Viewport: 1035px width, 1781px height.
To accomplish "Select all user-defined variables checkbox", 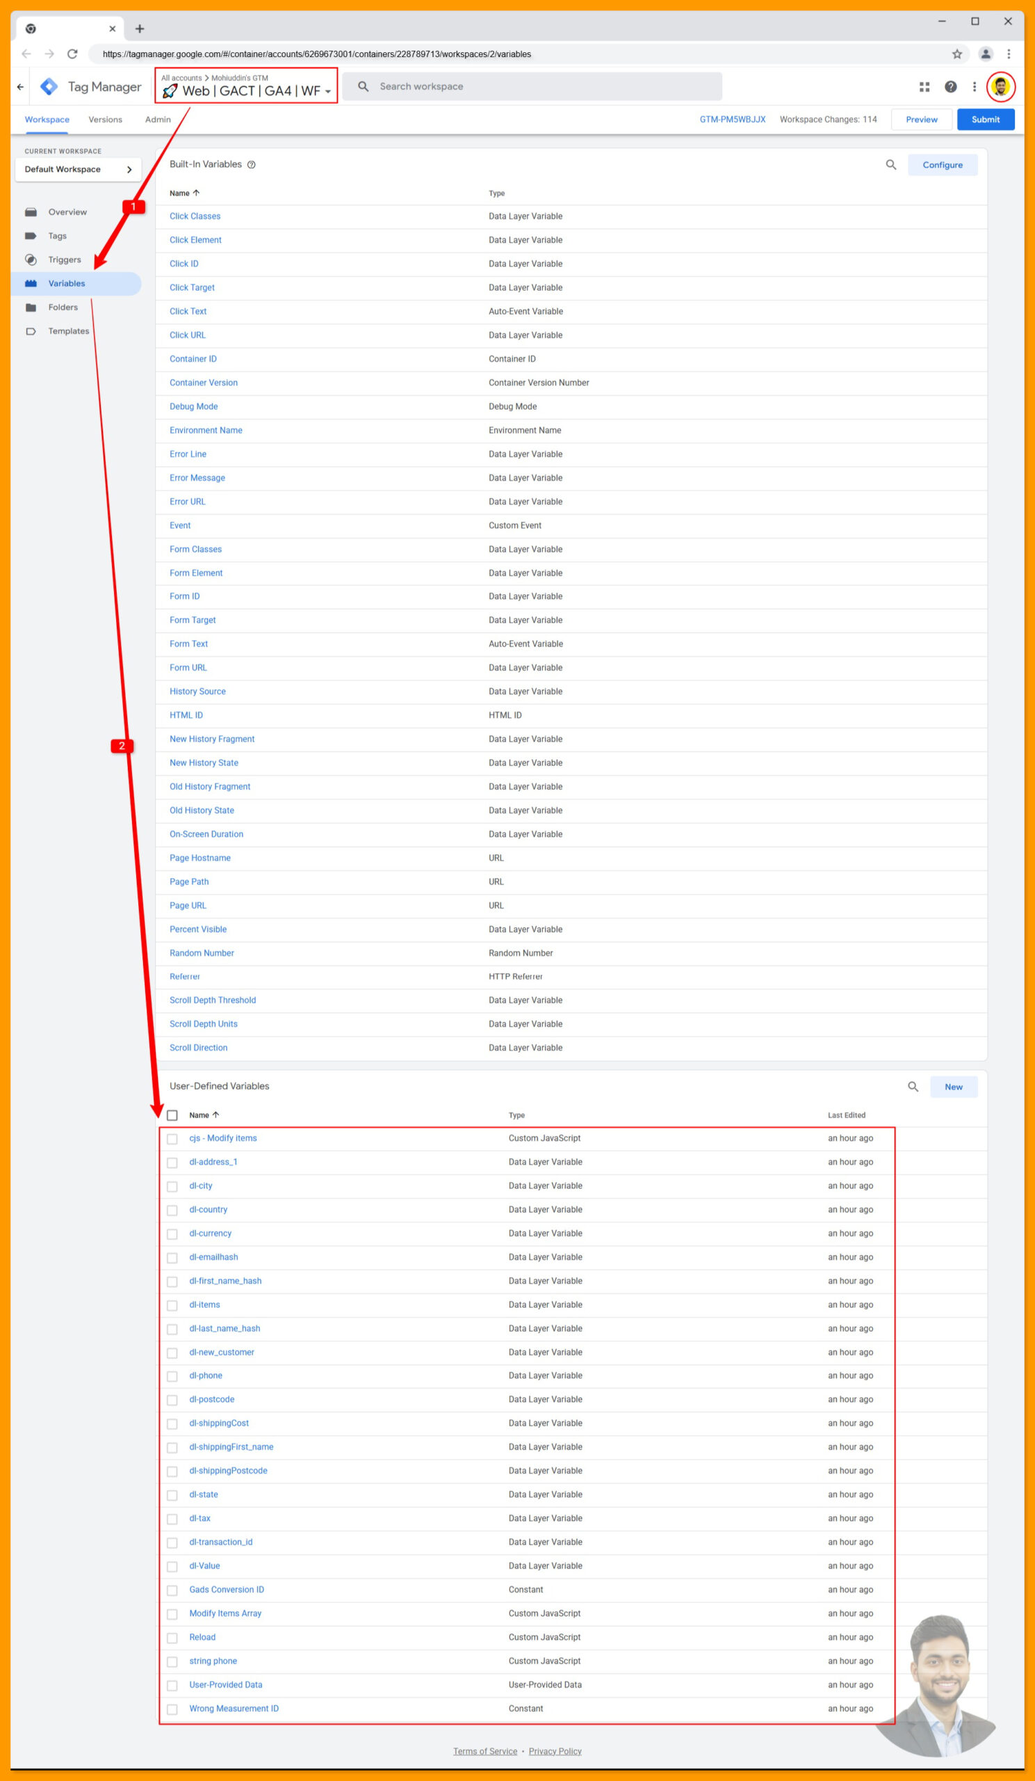I will [172, 1116].
